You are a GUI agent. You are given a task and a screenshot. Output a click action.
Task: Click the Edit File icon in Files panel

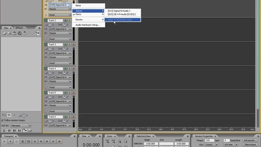pyautogui.click(x=20, y=33)
